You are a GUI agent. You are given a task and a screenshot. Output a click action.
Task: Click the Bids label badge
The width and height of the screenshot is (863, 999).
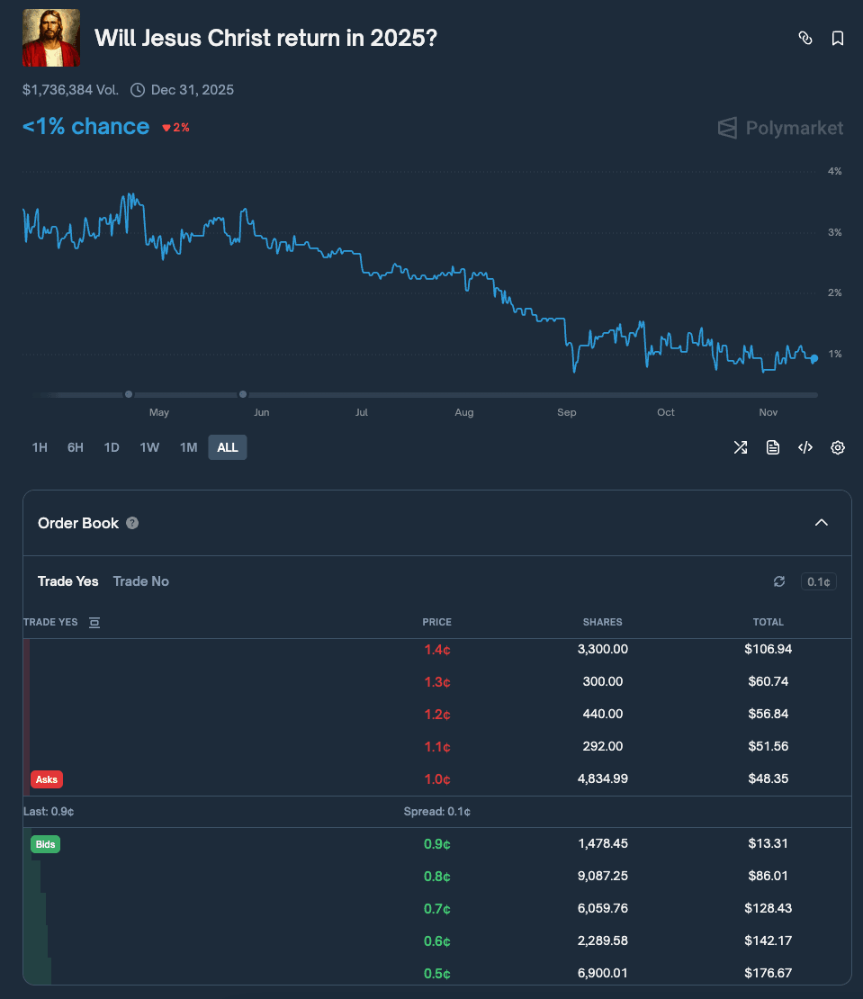click(x=44, y=844)
